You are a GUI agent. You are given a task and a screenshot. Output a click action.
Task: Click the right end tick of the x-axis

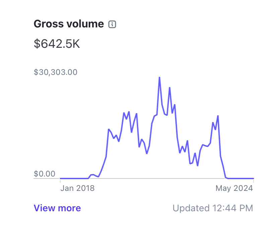pyautogui.click(x=254, y=181)
